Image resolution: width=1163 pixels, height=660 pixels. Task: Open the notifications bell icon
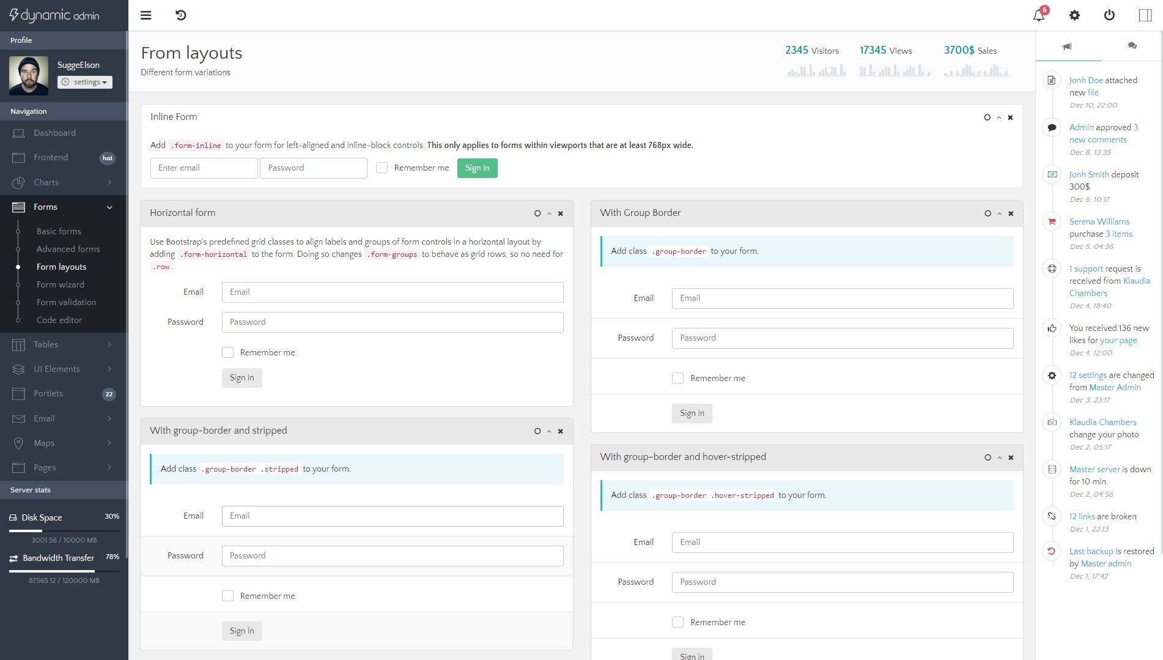[x=1039, y=15]
